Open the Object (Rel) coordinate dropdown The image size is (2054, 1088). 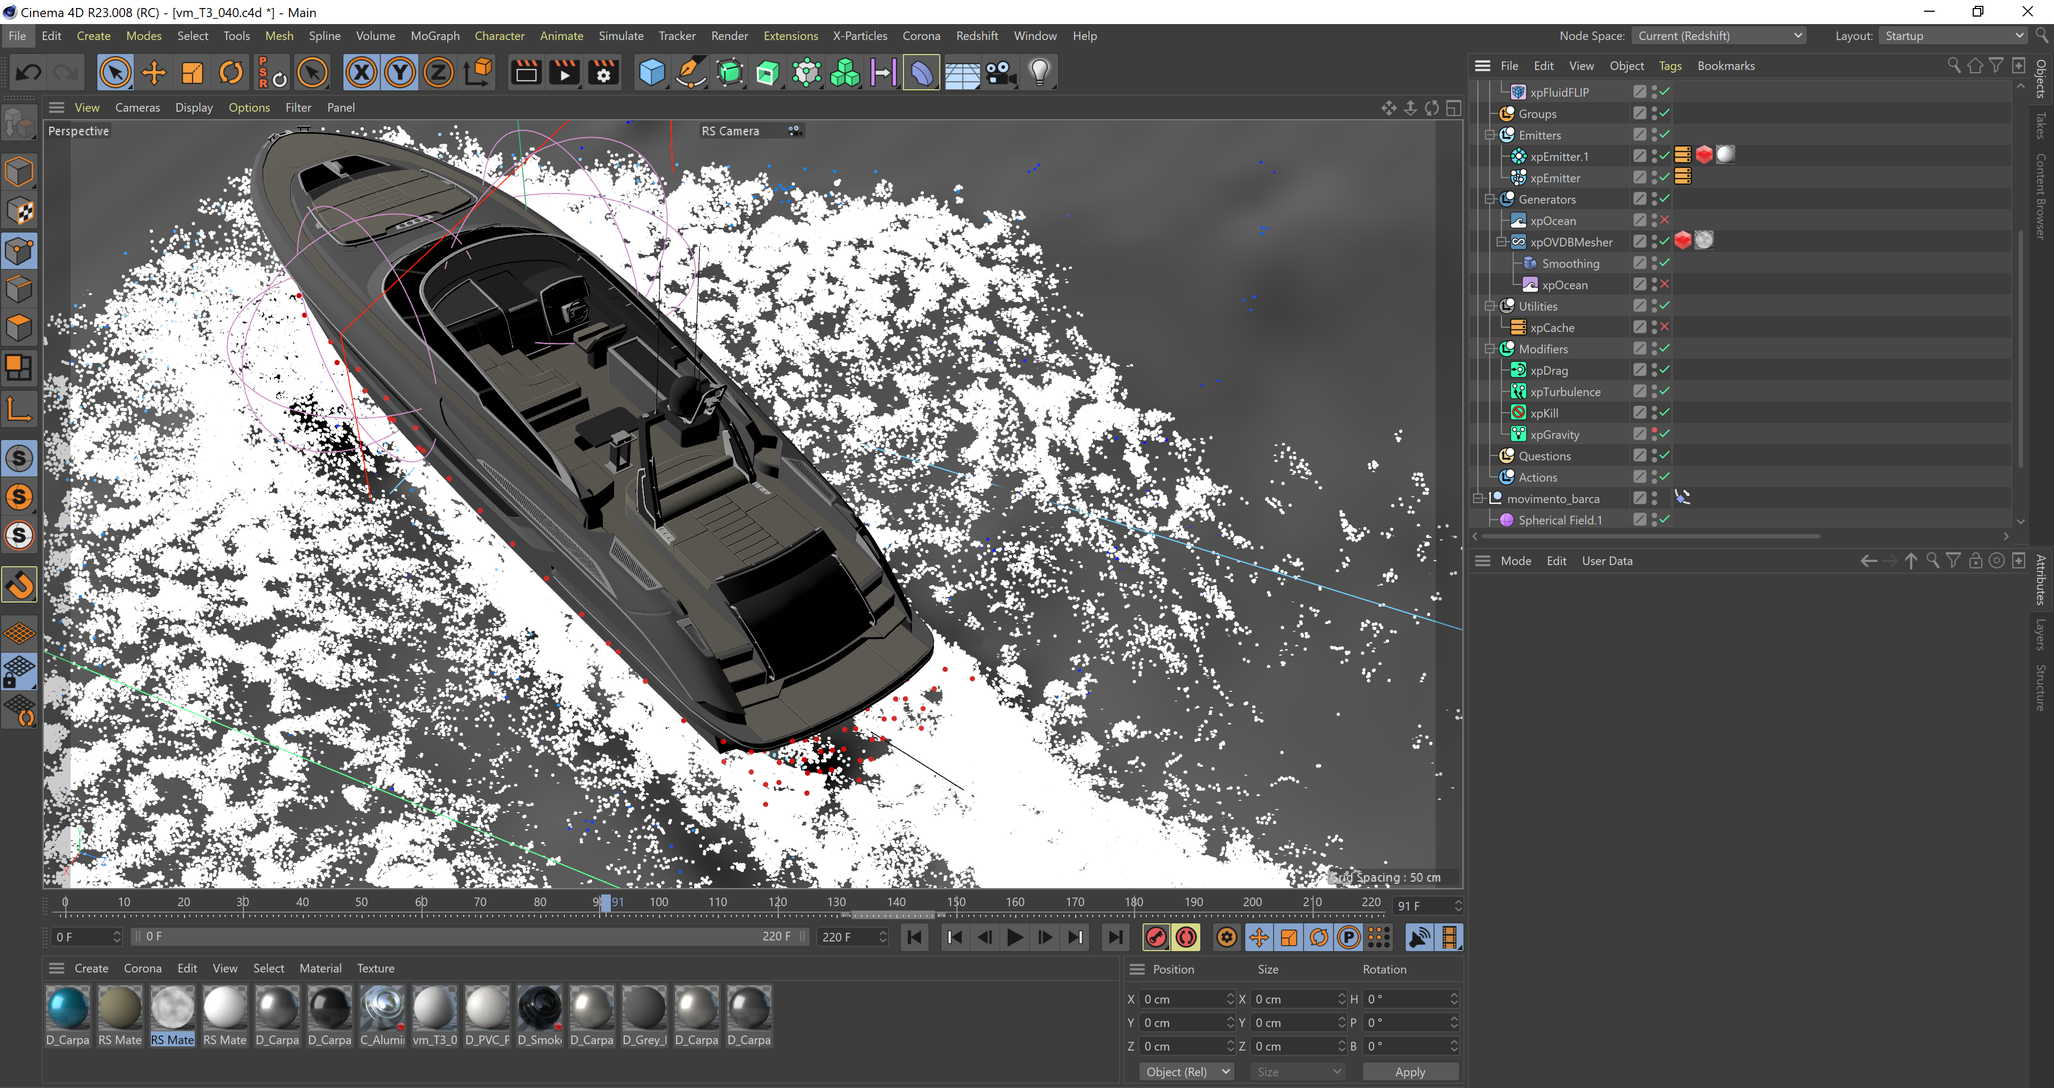coord(1187,1072)
